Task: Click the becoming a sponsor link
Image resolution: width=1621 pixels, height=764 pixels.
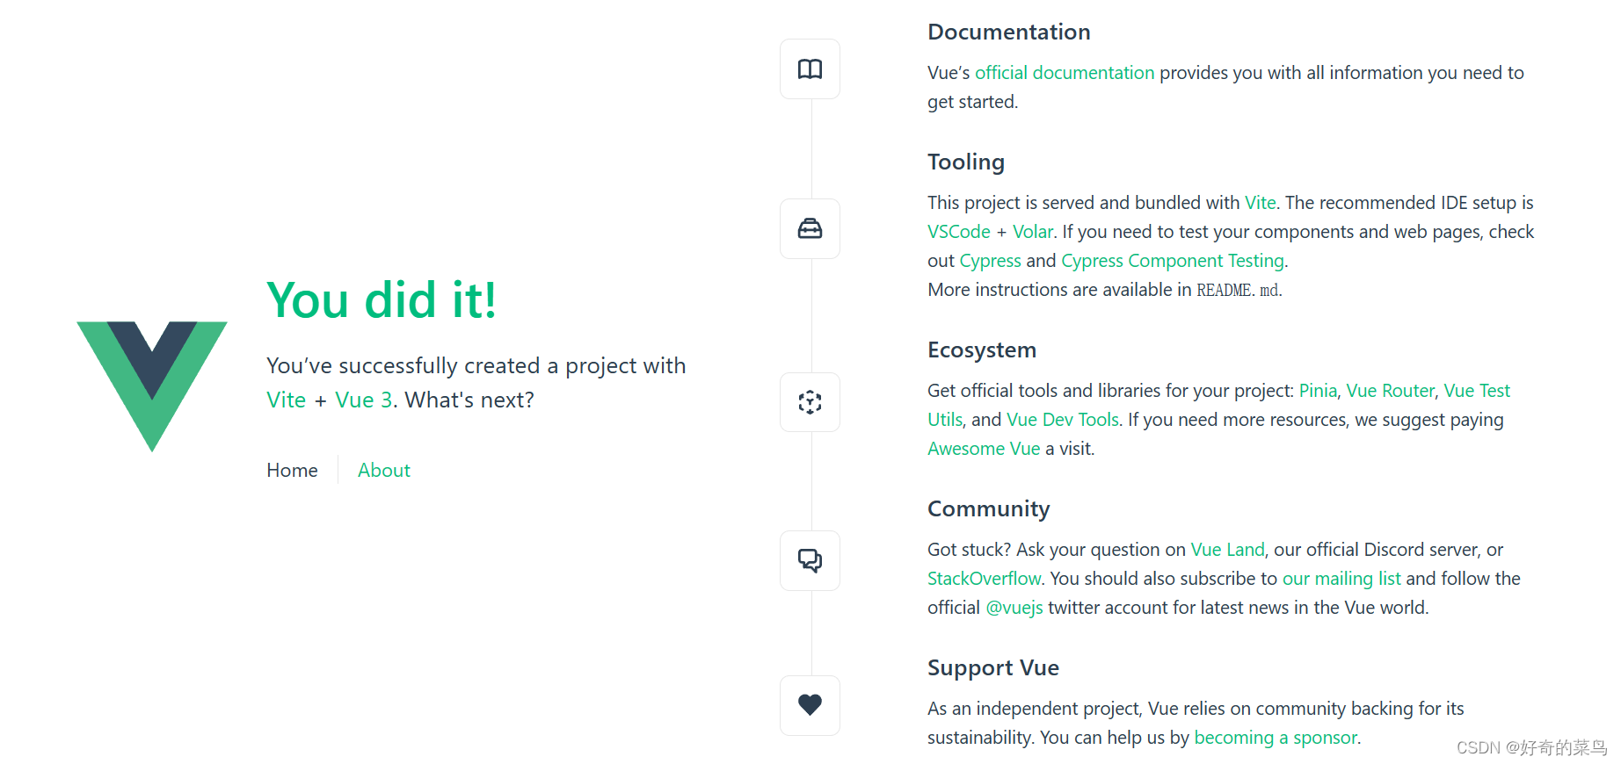Action: [x=1275, y=737]
